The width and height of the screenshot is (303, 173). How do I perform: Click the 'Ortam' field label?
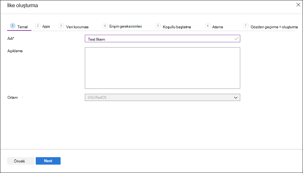tap(12, 97)
